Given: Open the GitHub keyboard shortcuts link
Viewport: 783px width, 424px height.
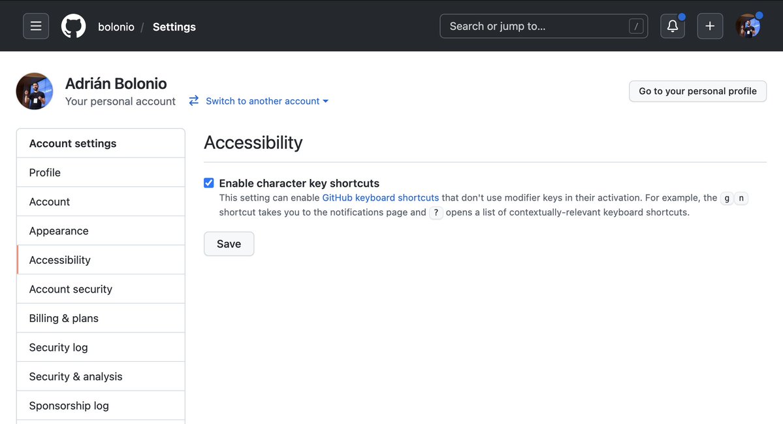Looking at the screenshot, I should coord(381,197).
